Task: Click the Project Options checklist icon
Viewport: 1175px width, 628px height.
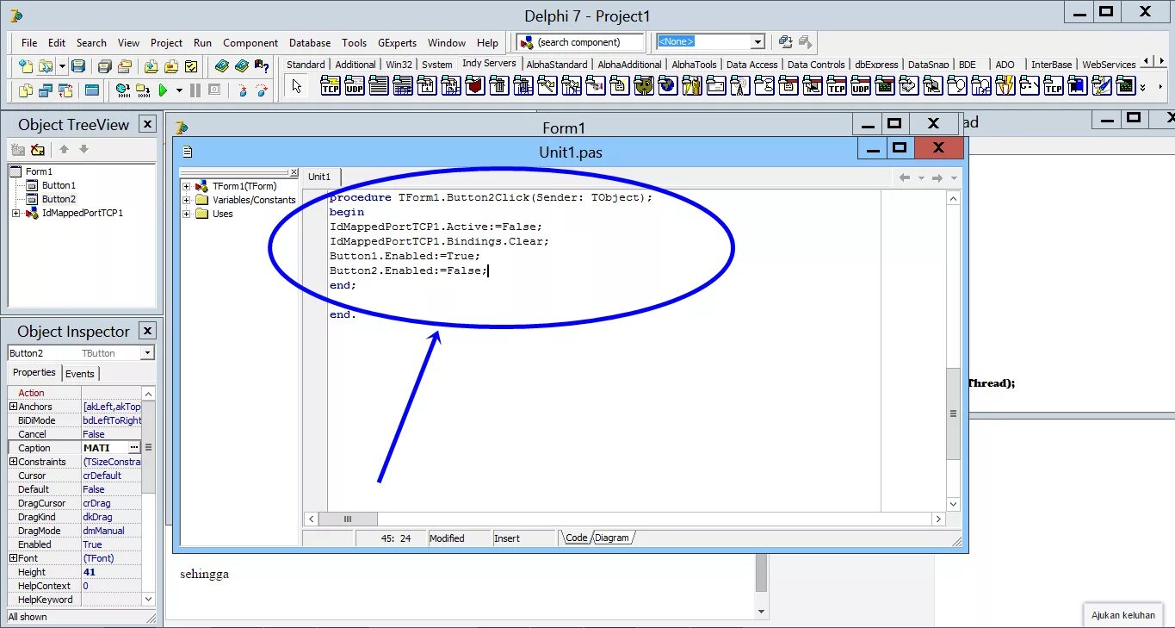Action: tap(192, 66)
